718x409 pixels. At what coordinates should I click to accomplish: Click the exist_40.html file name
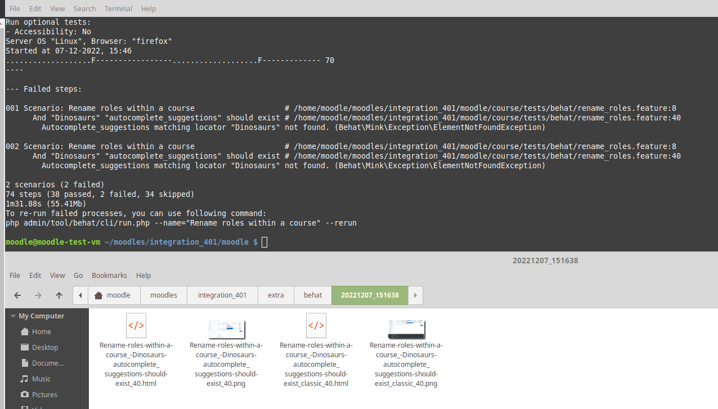click(x=136, y=365)
